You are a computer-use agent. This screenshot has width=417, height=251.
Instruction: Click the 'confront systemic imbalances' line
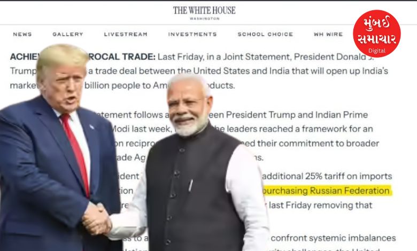(333, 238)
